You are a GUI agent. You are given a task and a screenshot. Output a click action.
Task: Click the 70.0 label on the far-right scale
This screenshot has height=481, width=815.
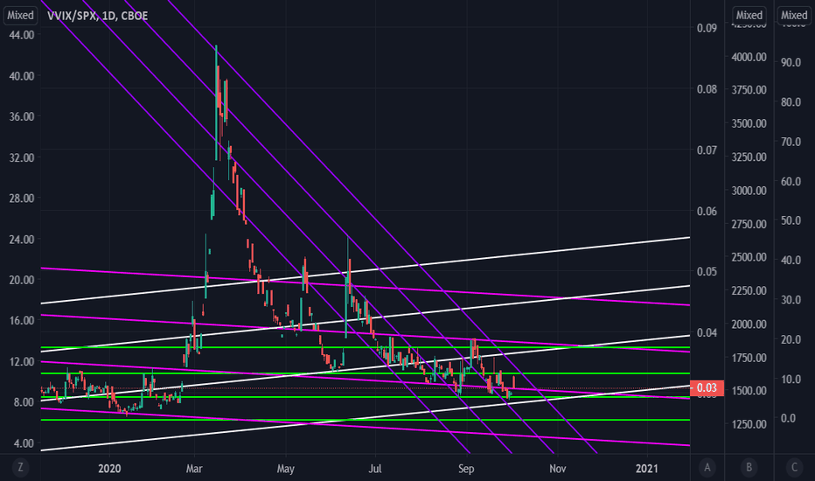point(791,142)
